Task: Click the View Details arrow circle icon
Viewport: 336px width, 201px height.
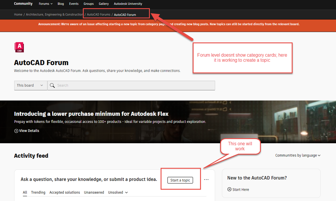Action: pyautogui.click(x=16, y=131)
